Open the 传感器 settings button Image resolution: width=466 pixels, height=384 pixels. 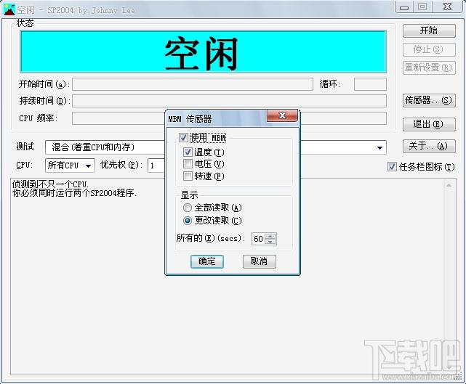pyautogui.click(x=429, y=101)
